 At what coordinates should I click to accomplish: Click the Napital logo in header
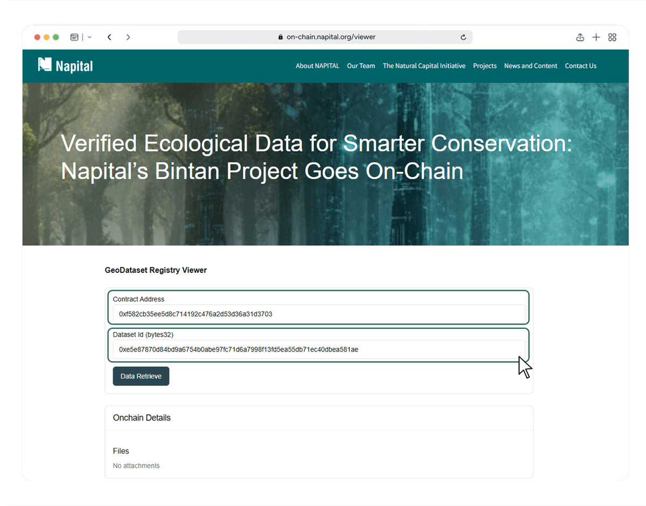(x=66, y=66)
